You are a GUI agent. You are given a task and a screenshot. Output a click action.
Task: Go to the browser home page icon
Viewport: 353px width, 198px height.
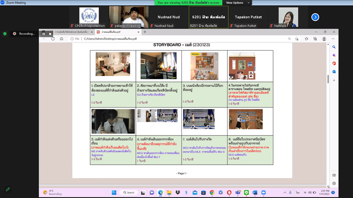62,39
